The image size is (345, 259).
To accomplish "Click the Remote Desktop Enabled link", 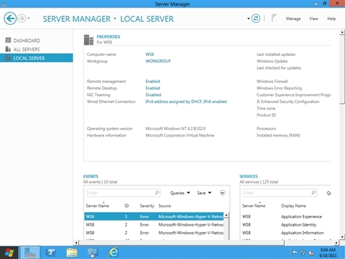I will point(152,88).
